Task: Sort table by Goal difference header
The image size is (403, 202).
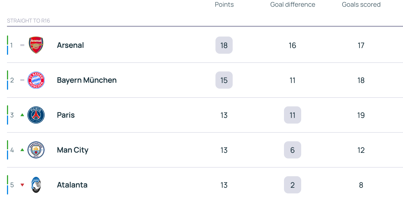Action: 293,5
